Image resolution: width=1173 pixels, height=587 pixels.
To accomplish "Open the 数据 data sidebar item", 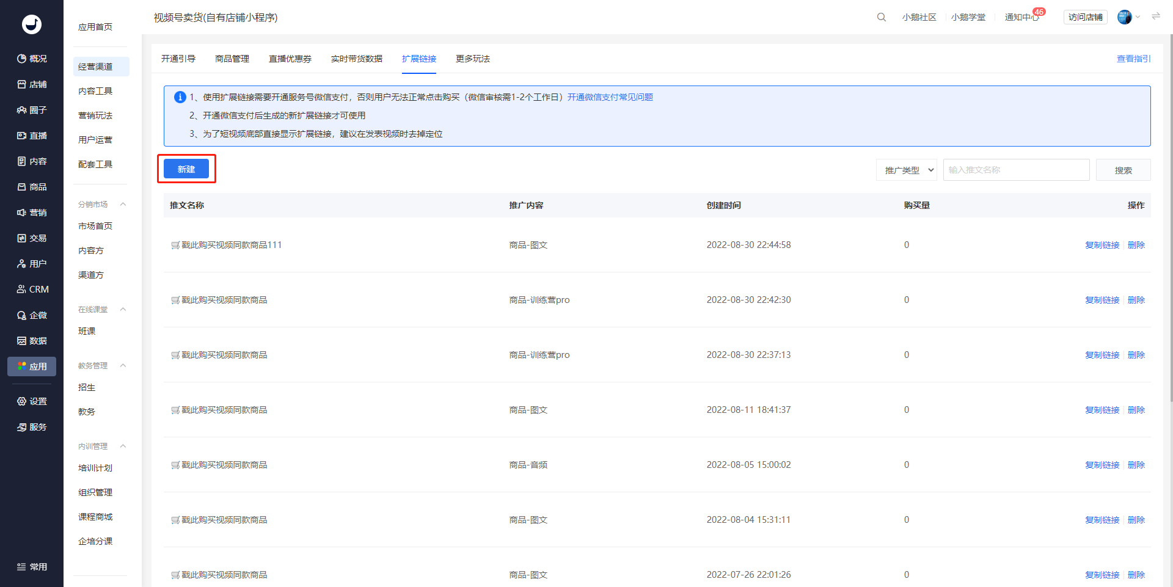I will tap(32, 341).
